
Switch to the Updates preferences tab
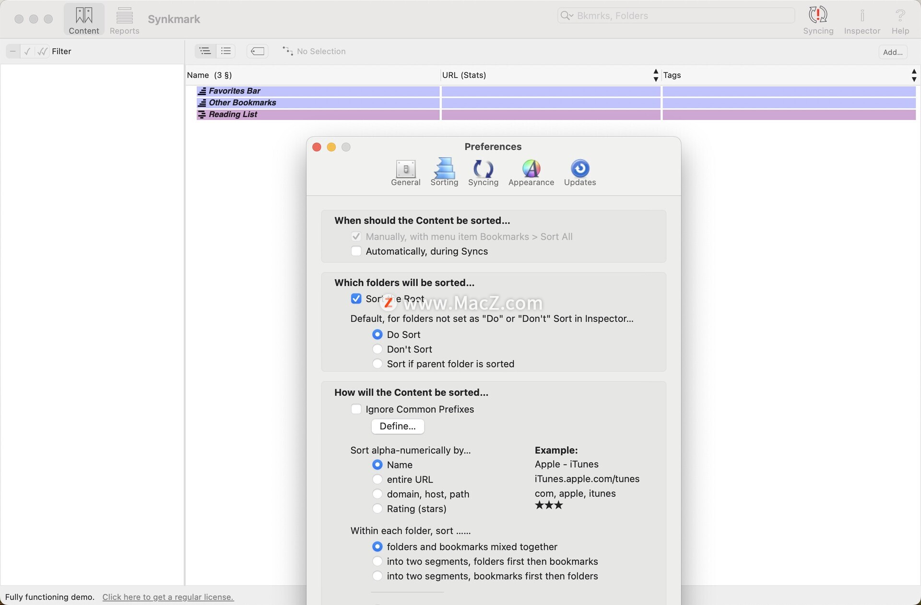pos(580,173)
